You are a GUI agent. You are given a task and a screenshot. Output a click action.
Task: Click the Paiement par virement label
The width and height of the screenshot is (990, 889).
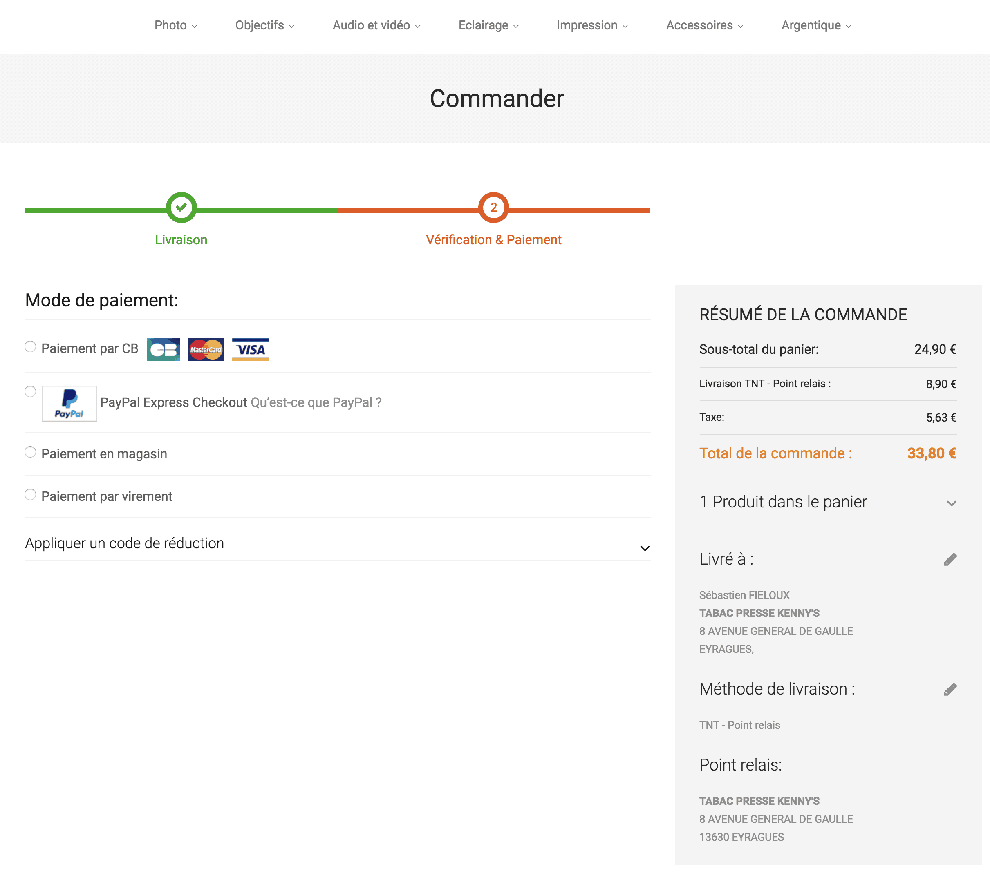[x=107, y=497]
